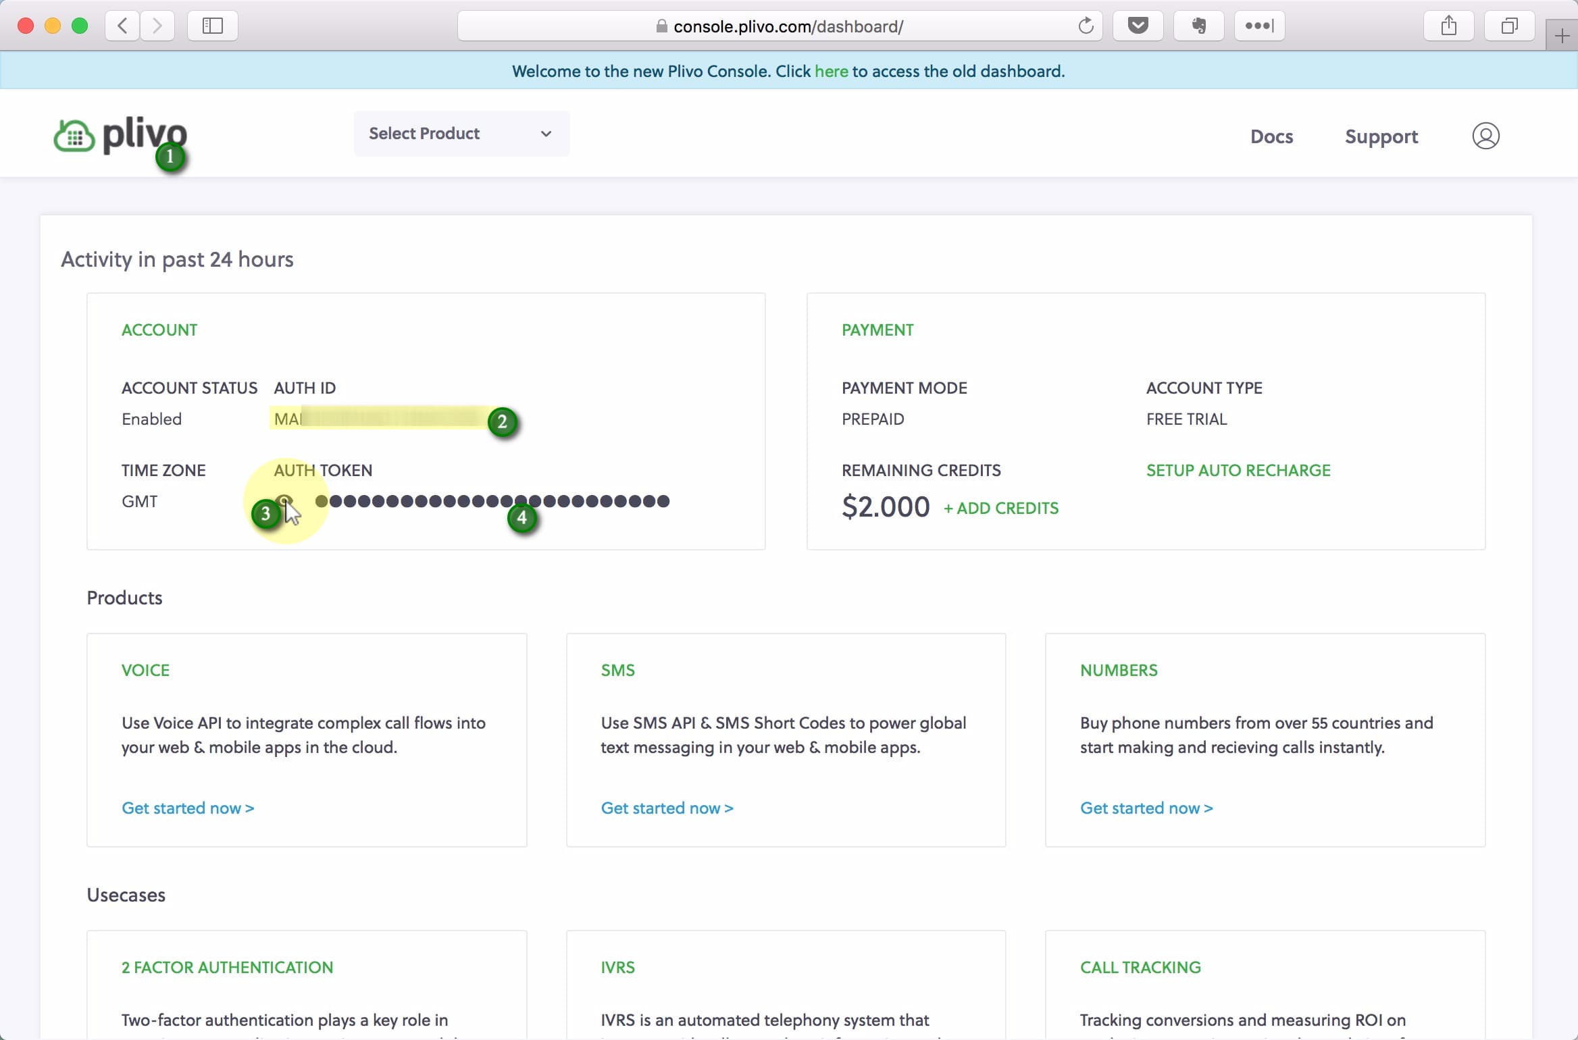This screenshot has height=1040, width=1578.
Task: Click the PREPAID payment mode value
Action: pos(873,419)
